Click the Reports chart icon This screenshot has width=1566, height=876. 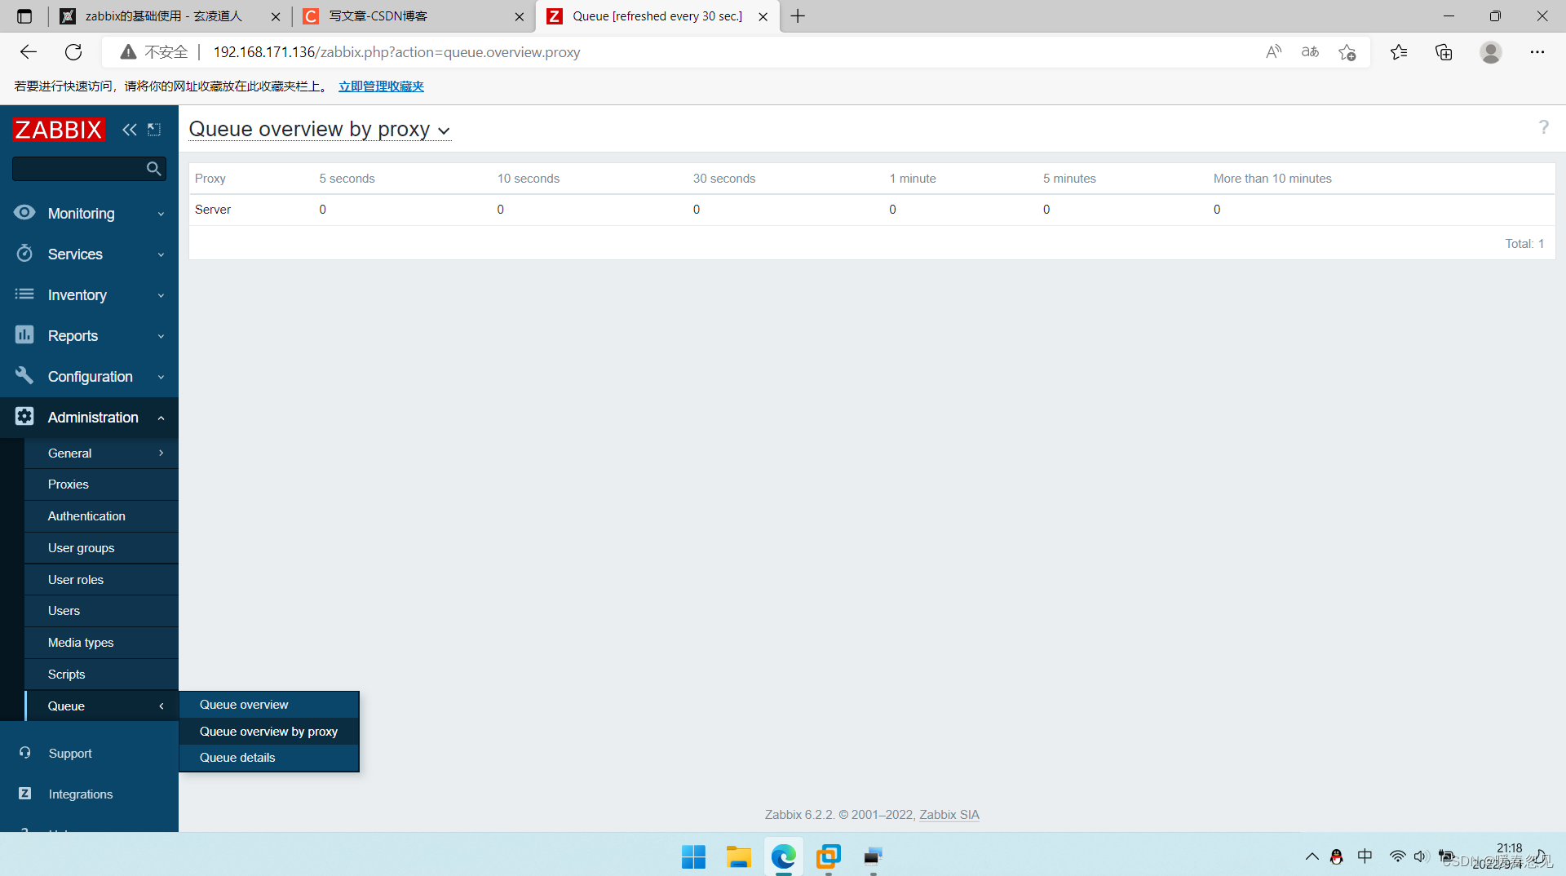point(24,335)
